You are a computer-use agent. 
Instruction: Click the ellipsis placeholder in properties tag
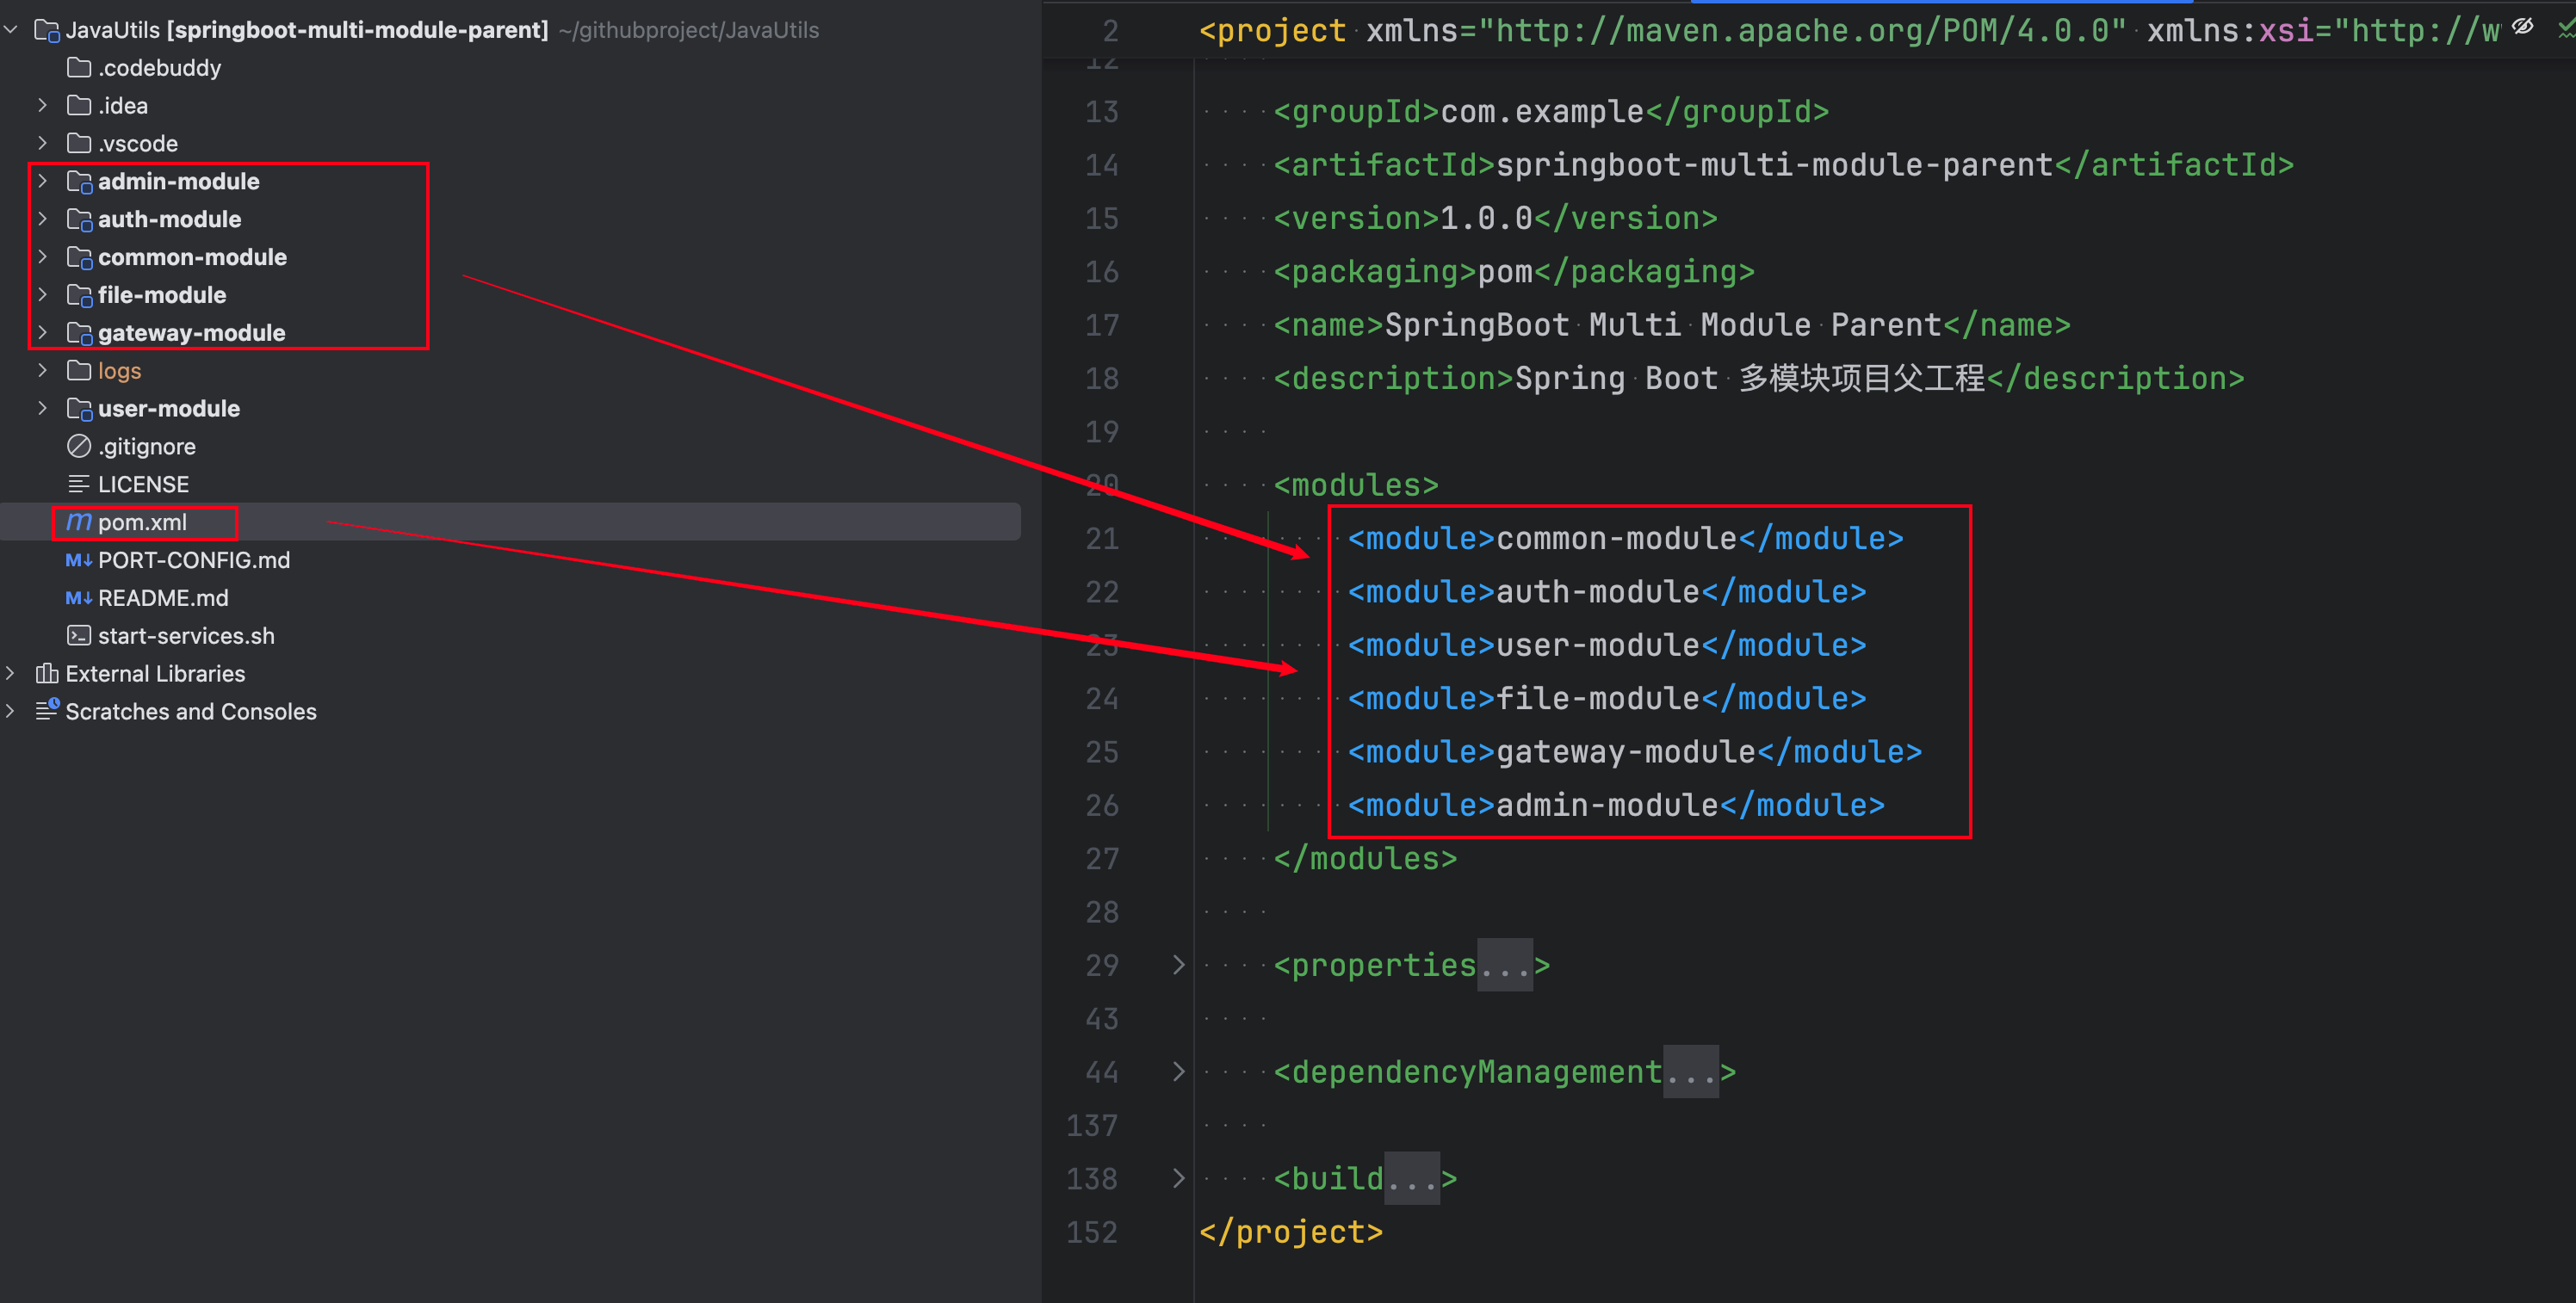coord(1504,965)
